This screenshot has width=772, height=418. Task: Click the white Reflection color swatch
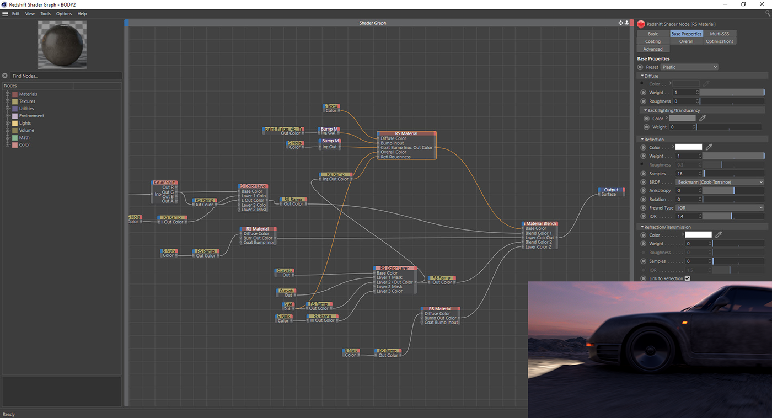[689, 147]
